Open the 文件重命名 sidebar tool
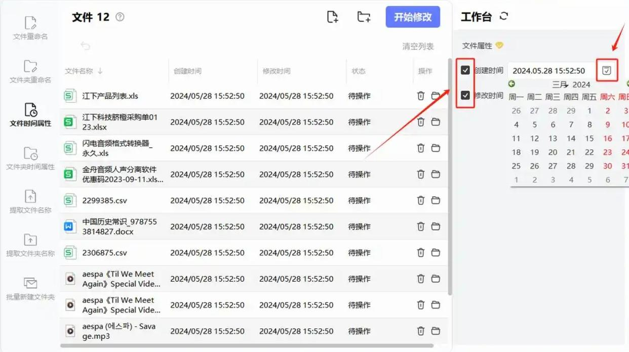Image resolution: width=629 pixels, height=352 pixels. (30, 28)
